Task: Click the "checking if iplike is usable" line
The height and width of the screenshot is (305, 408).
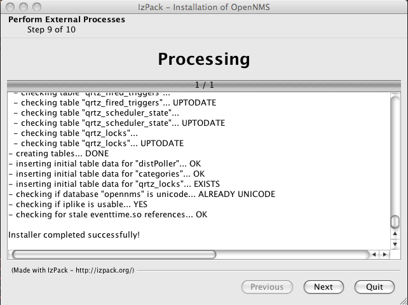Action: pyautogui.click(x=78, y=205)
